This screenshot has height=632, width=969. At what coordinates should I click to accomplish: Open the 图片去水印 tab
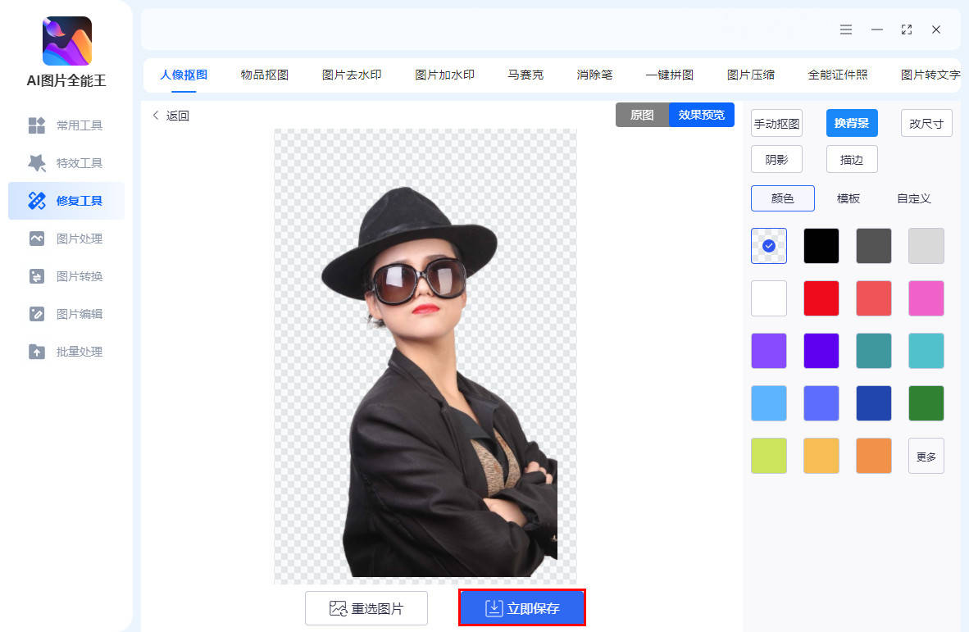click(352, 75)
